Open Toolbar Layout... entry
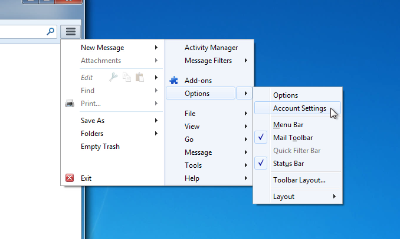This screenshot has height=239, width=400. 298,180
